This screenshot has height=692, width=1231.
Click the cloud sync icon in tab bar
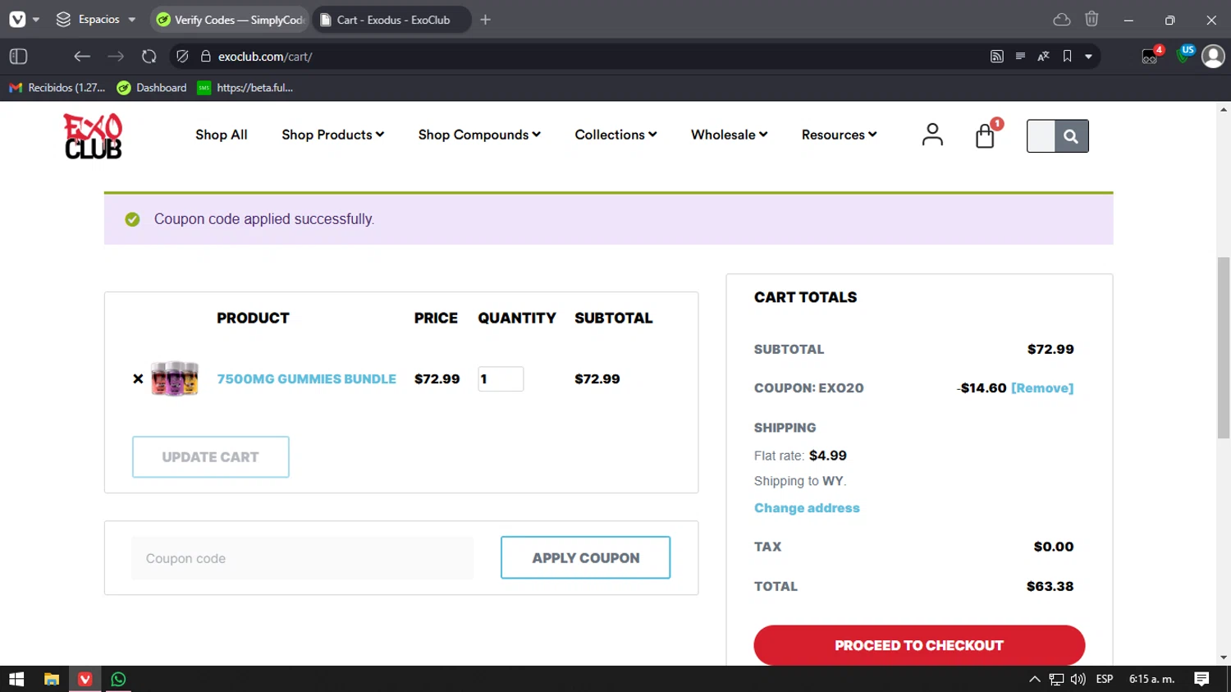pos(1062,20)
